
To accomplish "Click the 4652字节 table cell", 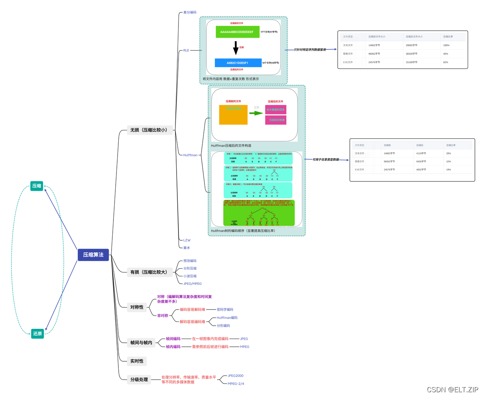I will click(421, 170).
